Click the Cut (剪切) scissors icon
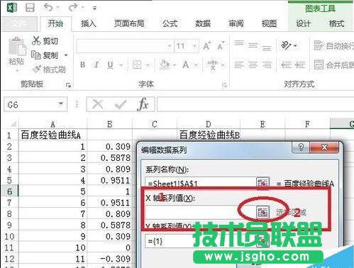This screenshot has width=354, height=268. click(36, 40)
